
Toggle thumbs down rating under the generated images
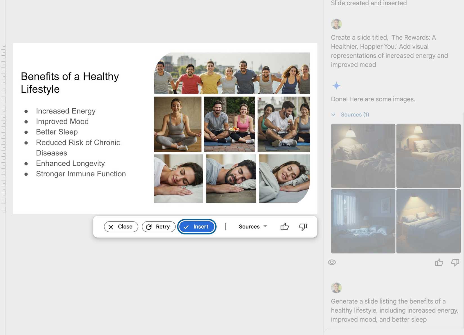tap(455, 263)
